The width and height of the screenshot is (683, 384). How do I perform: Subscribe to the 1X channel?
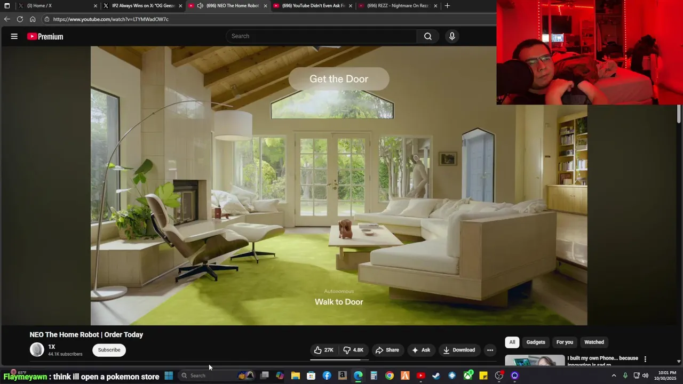click(109, 350)
